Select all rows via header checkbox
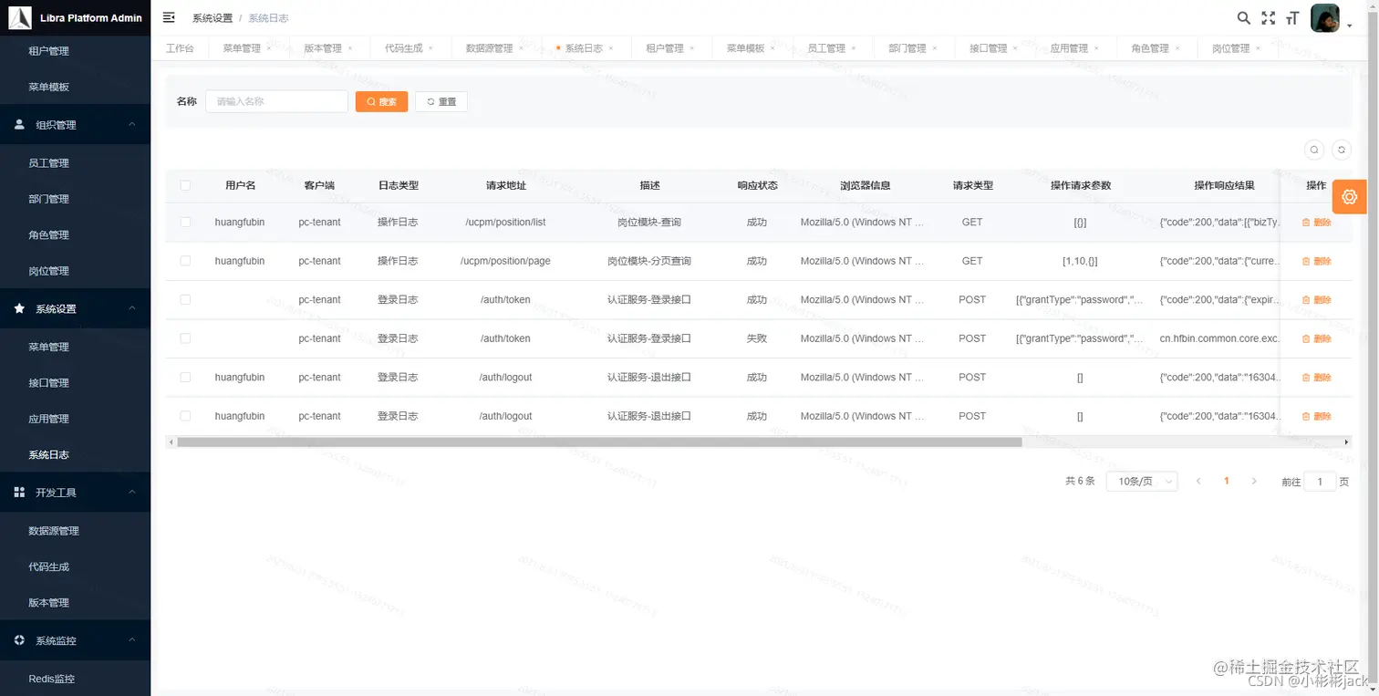The image size is (1379, 696). coord(185,185)
